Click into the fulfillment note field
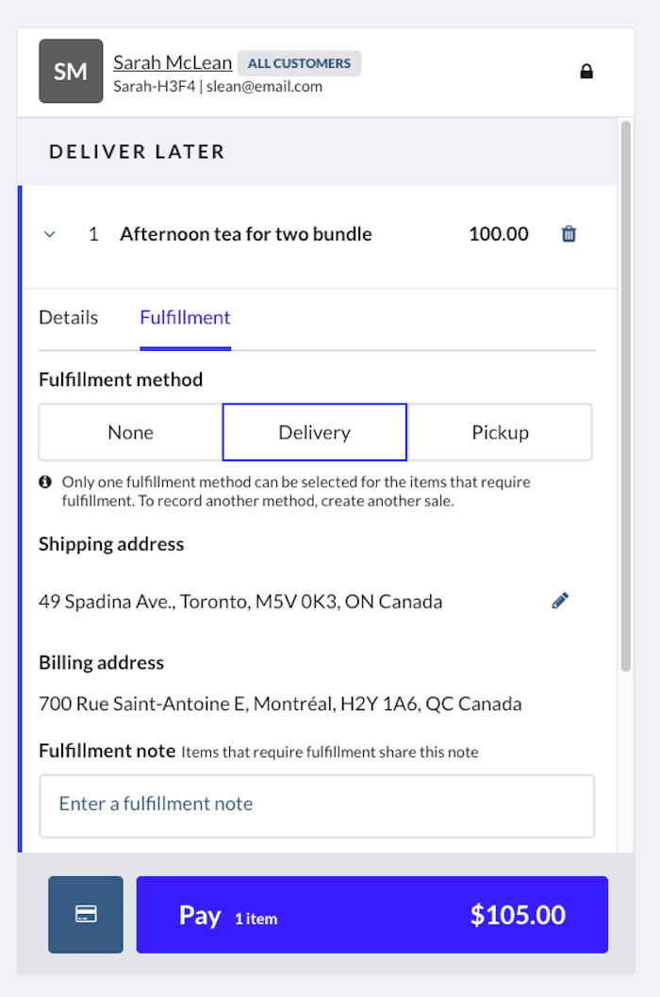The image size is (660, 997). (317, 806)
